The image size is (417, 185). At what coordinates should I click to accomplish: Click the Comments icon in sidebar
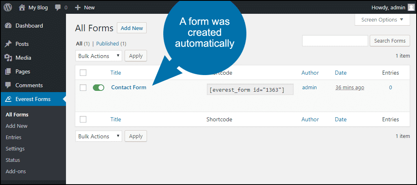[8, 85]
